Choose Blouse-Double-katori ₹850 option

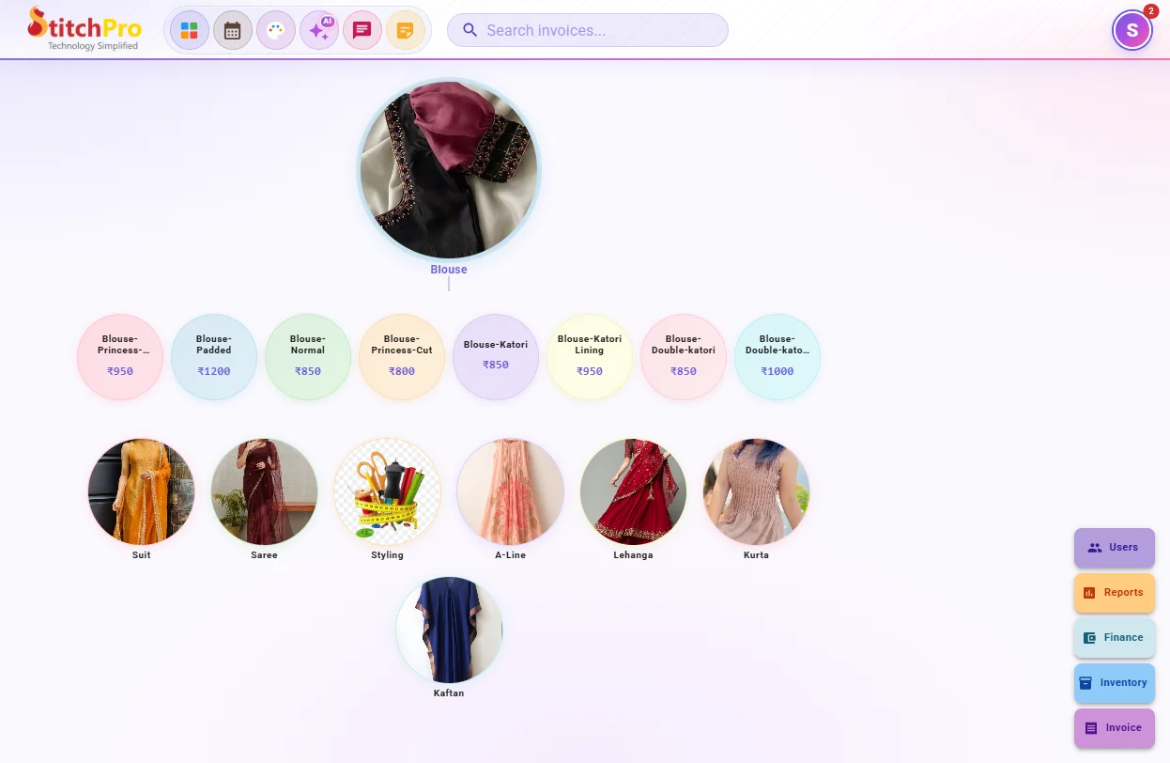pos(684,357)
